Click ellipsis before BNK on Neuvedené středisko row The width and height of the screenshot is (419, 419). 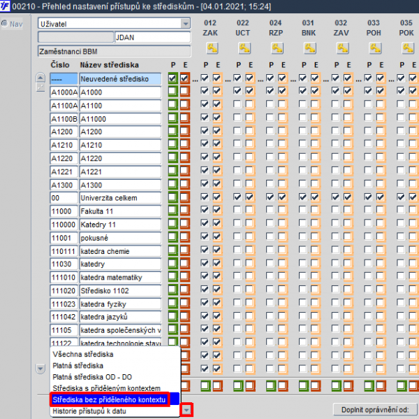[293, 80]
